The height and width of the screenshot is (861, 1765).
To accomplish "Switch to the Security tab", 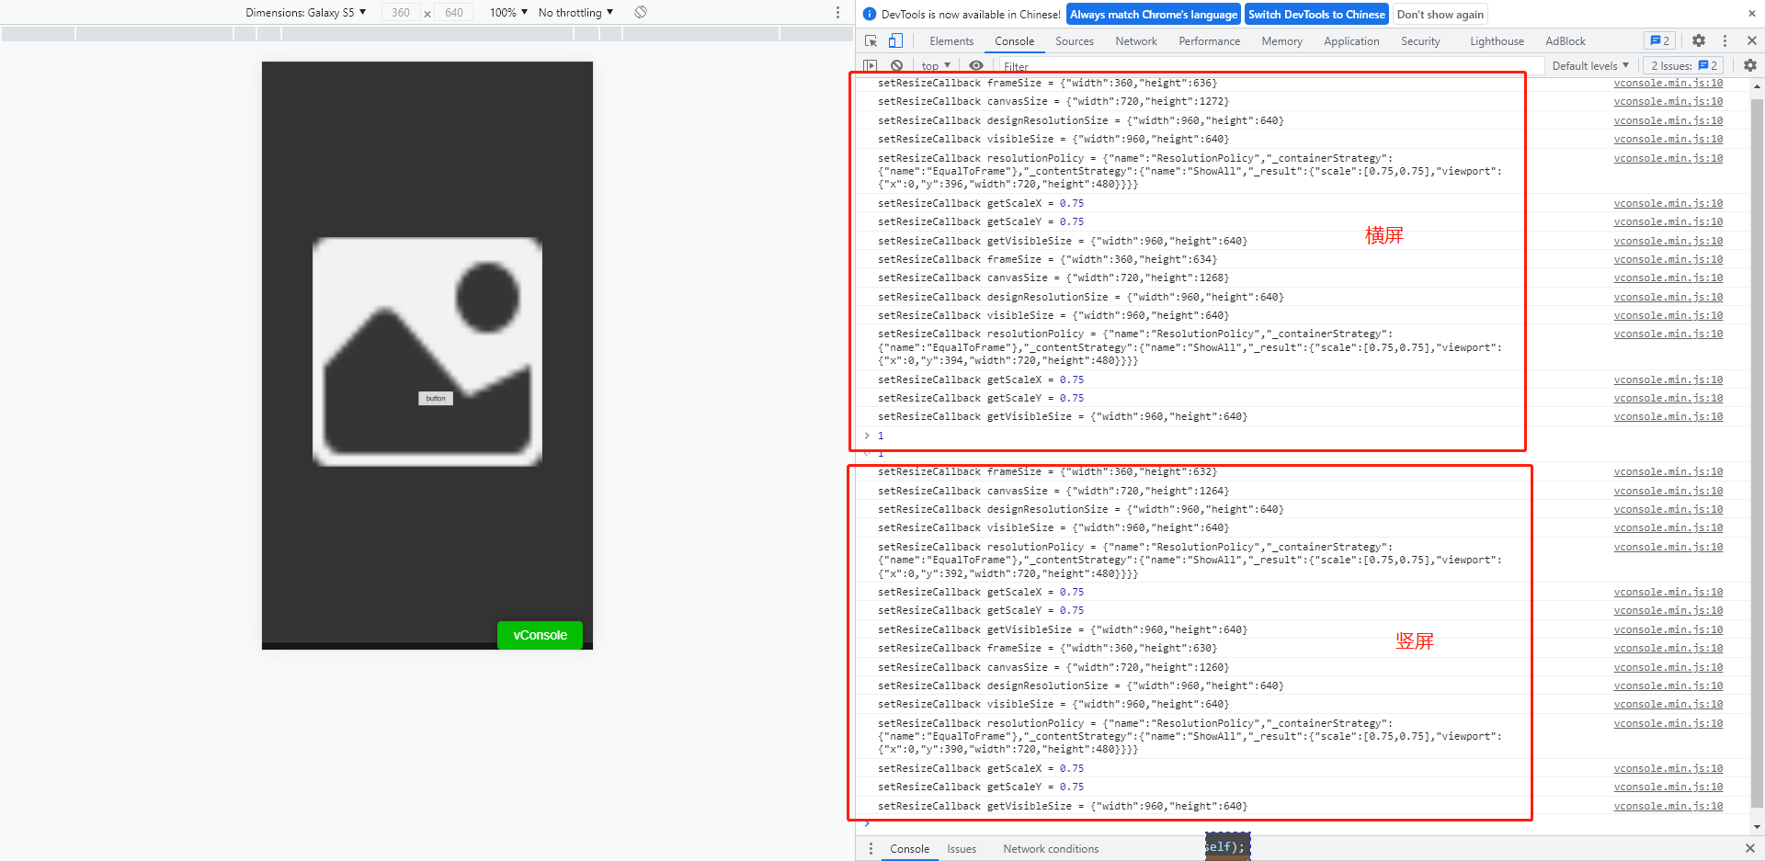I will (1420, 41).
